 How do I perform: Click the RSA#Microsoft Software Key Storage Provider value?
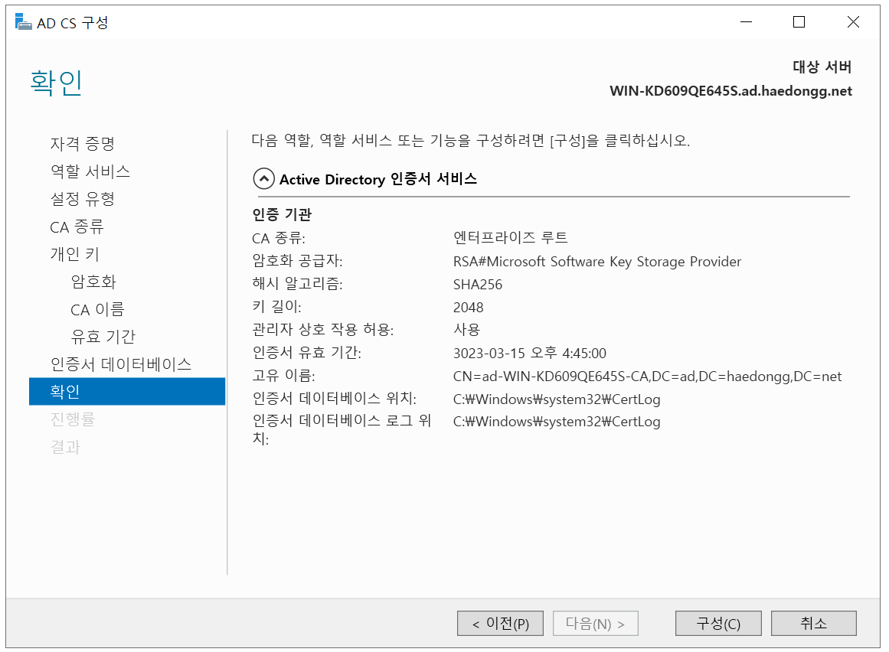(x=597, y=261)
